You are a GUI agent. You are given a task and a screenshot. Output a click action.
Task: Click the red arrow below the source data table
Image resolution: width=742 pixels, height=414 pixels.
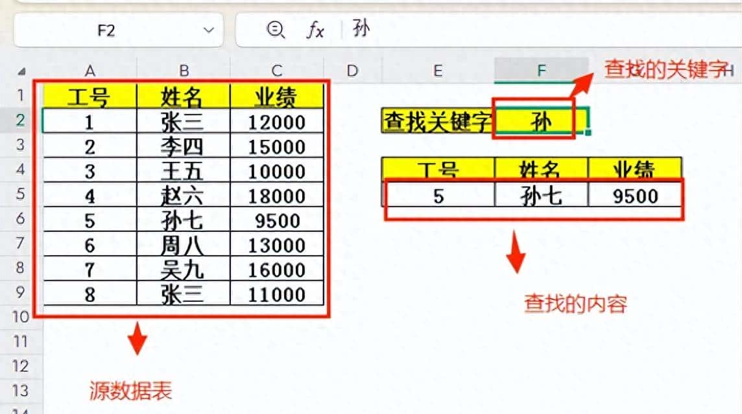click(x=137, y=338)
